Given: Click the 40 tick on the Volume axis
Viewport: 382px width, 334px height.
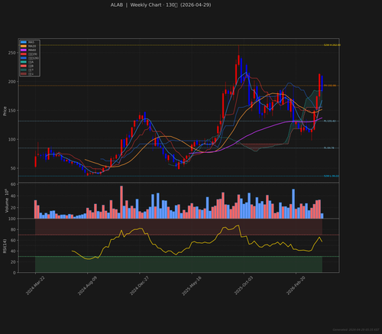Looking at the screenshot, I should tap(13, 196).
